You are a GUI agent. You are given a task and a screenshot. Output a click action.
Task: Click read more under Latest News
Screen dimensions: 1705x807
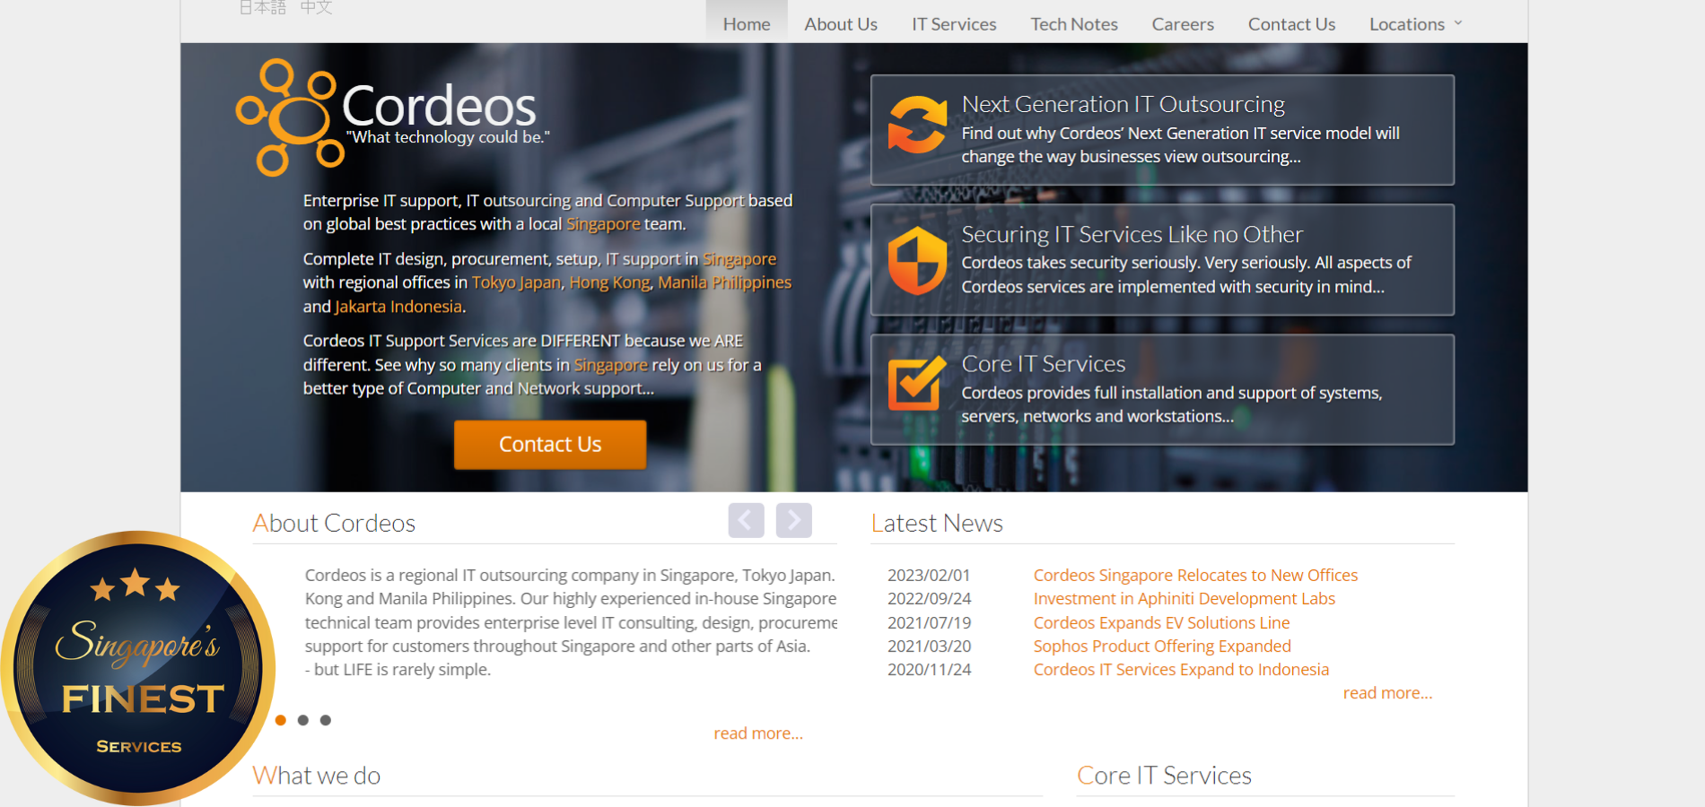pyautogui.click(x=1386, y=693)
